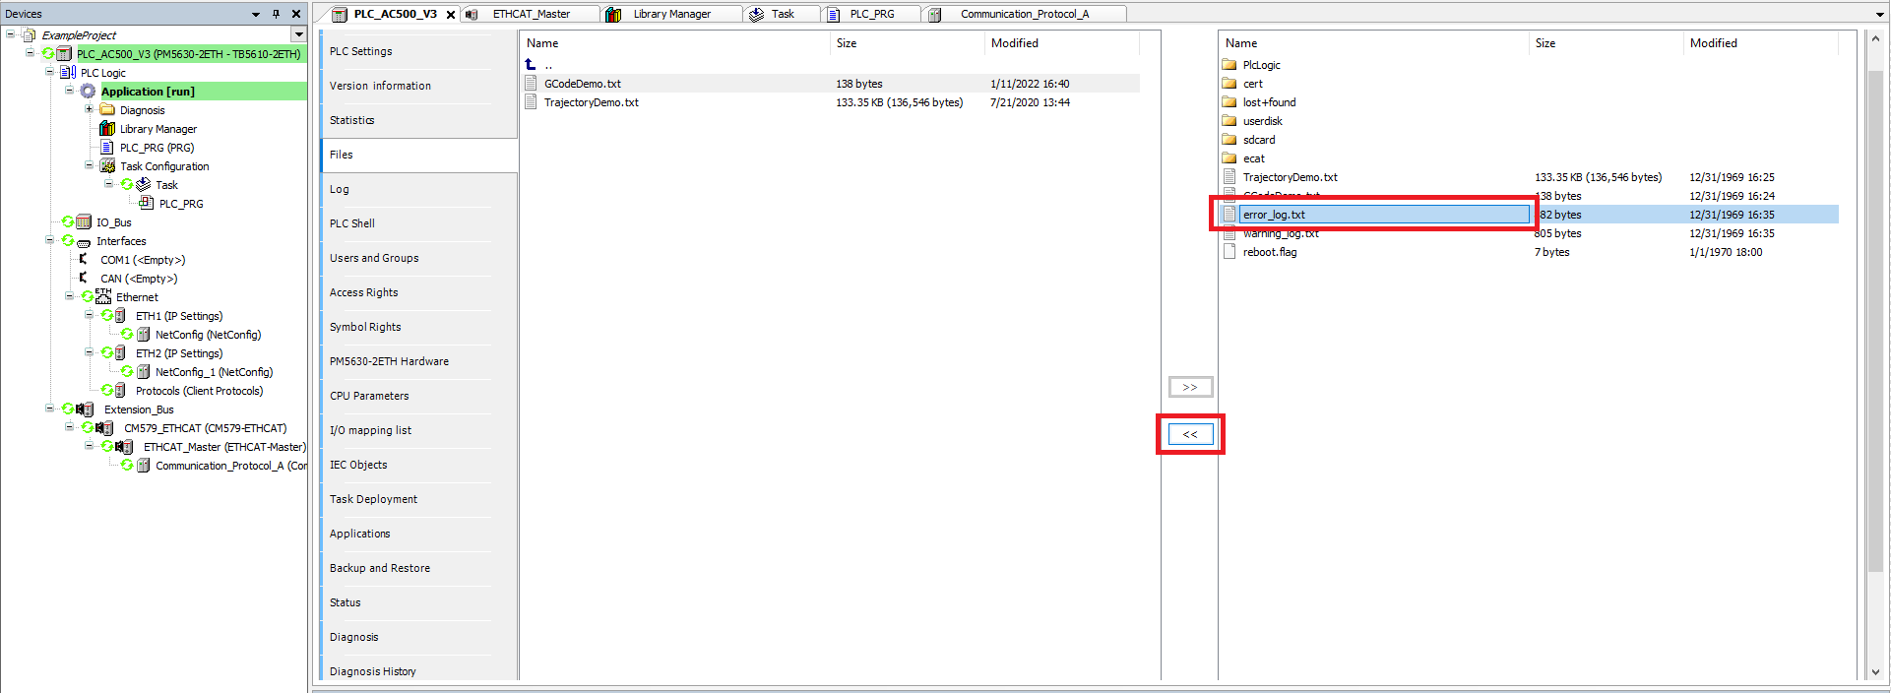The height and width of the screenshot is (693, 1891).
Task: Click the GCodeDemo.txt file icon in left list
Action: pyautogui.click(x=532, y=84)
